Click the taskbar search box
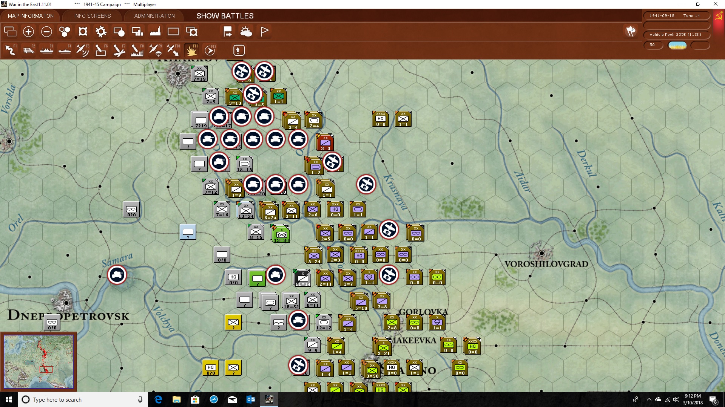This screenshot has height=407, width=725. [83, 399]
